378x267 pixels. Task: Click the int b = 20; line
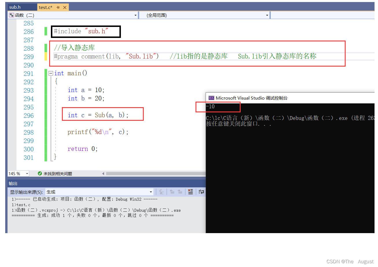86,98
